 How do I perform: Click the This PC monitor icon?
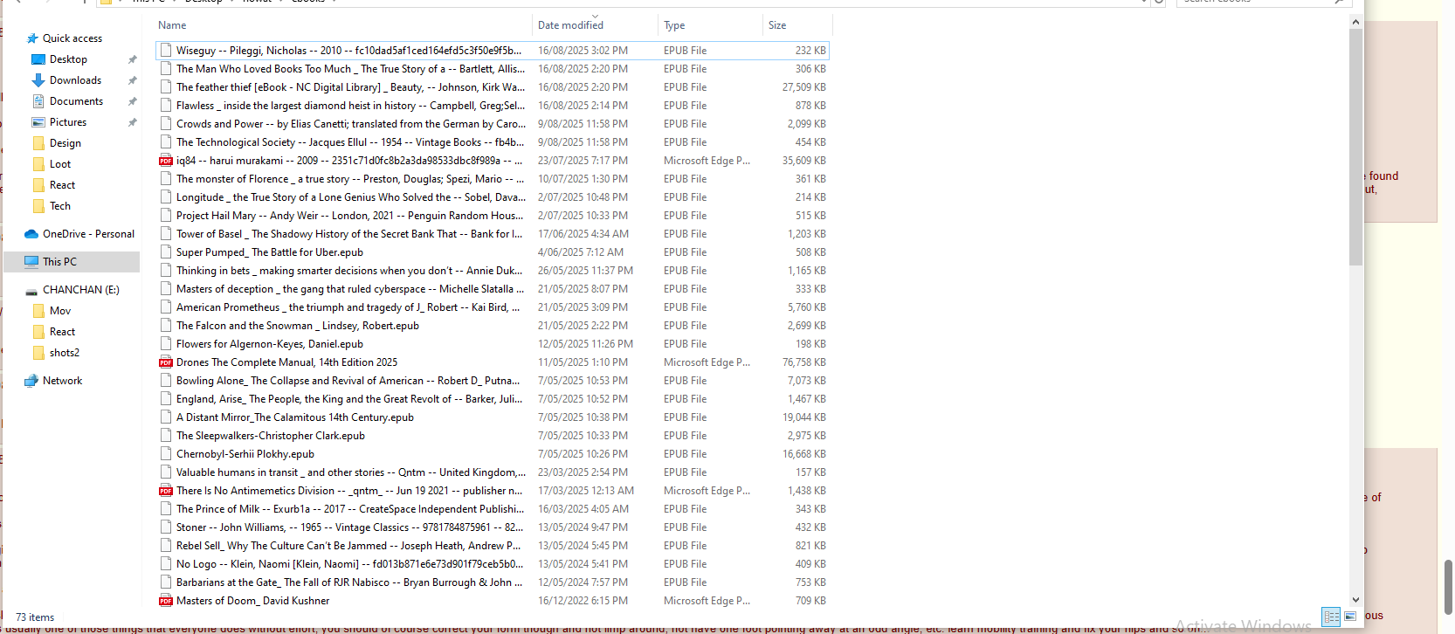pos(31,262)
